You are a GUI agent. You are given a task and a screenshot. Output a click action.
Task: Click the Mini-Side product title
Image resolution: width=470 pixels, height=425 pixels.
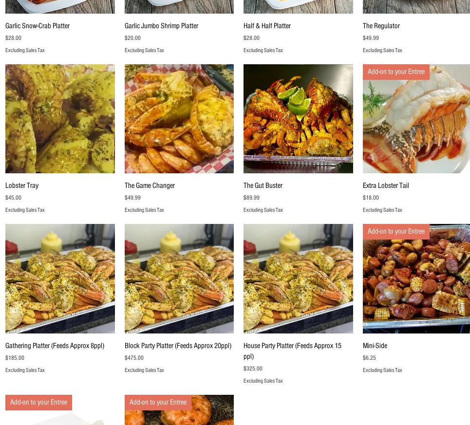point(375,346)
